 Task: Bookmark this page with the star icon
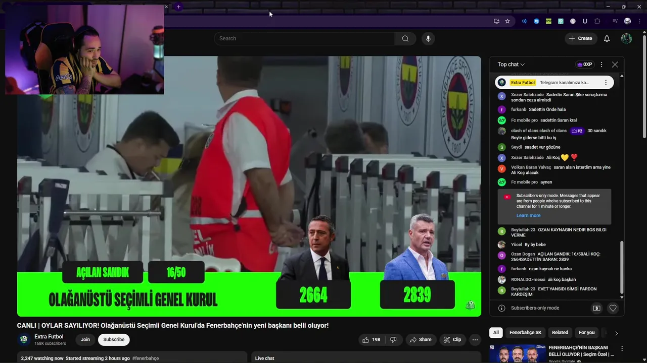coord(507,21)
